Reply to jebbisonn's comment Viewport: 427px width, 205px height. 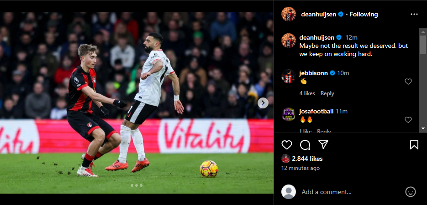[327, 93]
